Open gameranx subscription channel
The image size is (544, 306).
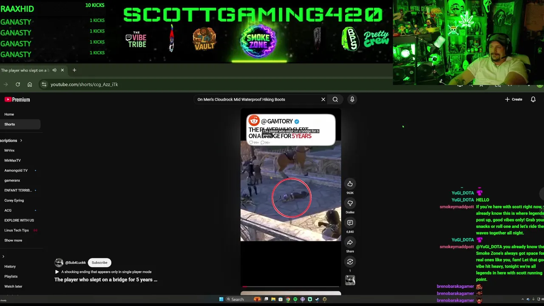click(12, 181)
